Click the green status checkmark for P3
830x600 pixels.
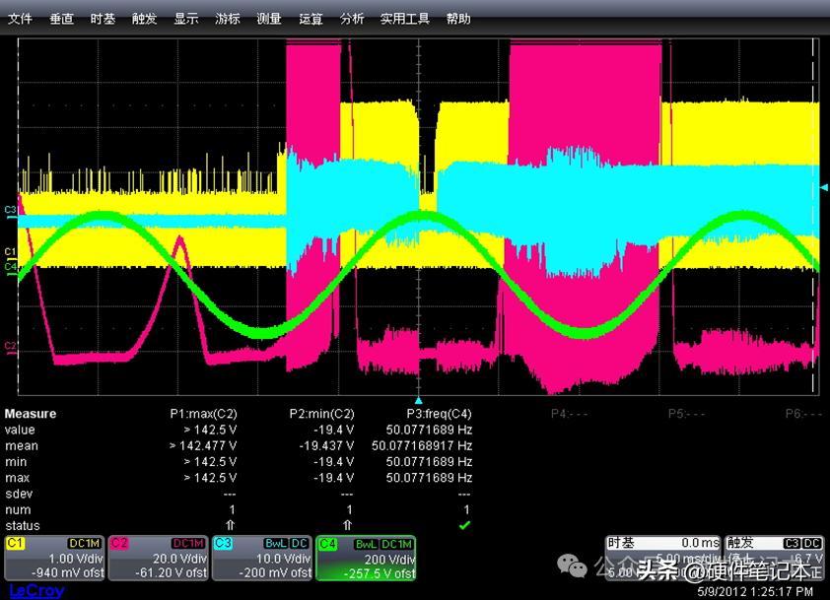click(x=465, y=525)
